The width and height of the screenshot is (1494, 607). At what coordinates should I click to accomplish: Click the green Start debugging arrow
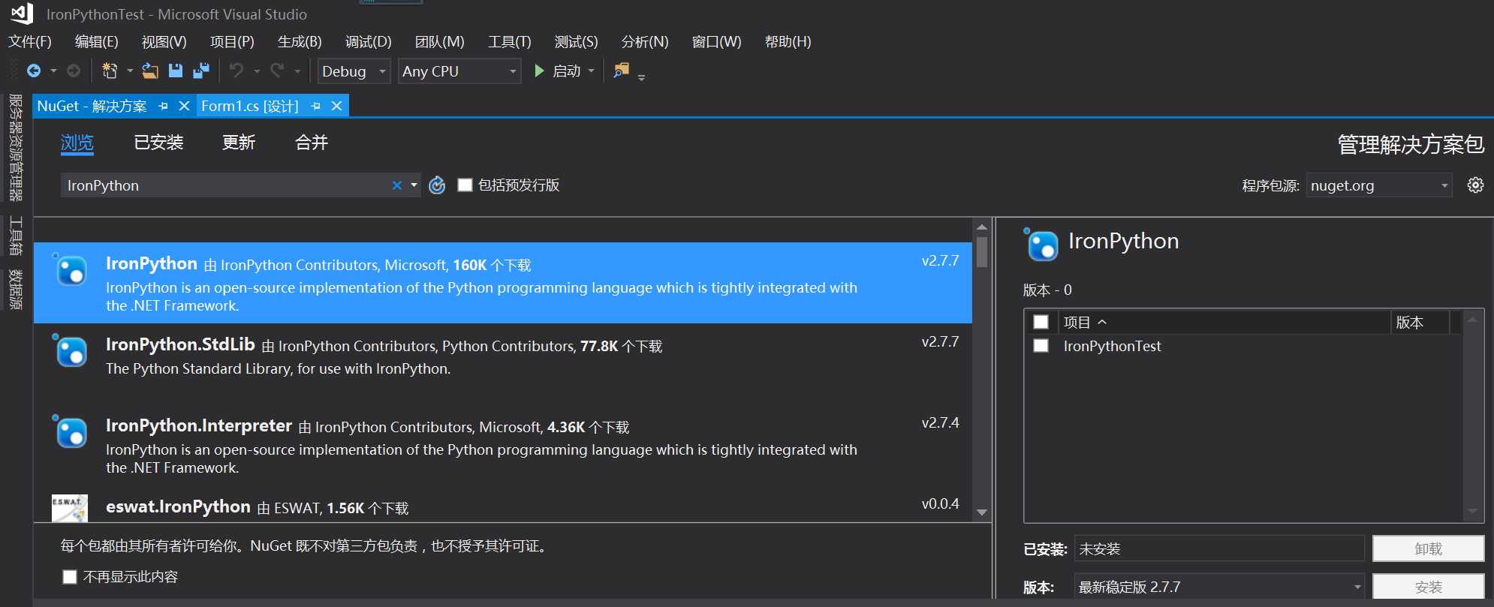click(x=539, y=71)
